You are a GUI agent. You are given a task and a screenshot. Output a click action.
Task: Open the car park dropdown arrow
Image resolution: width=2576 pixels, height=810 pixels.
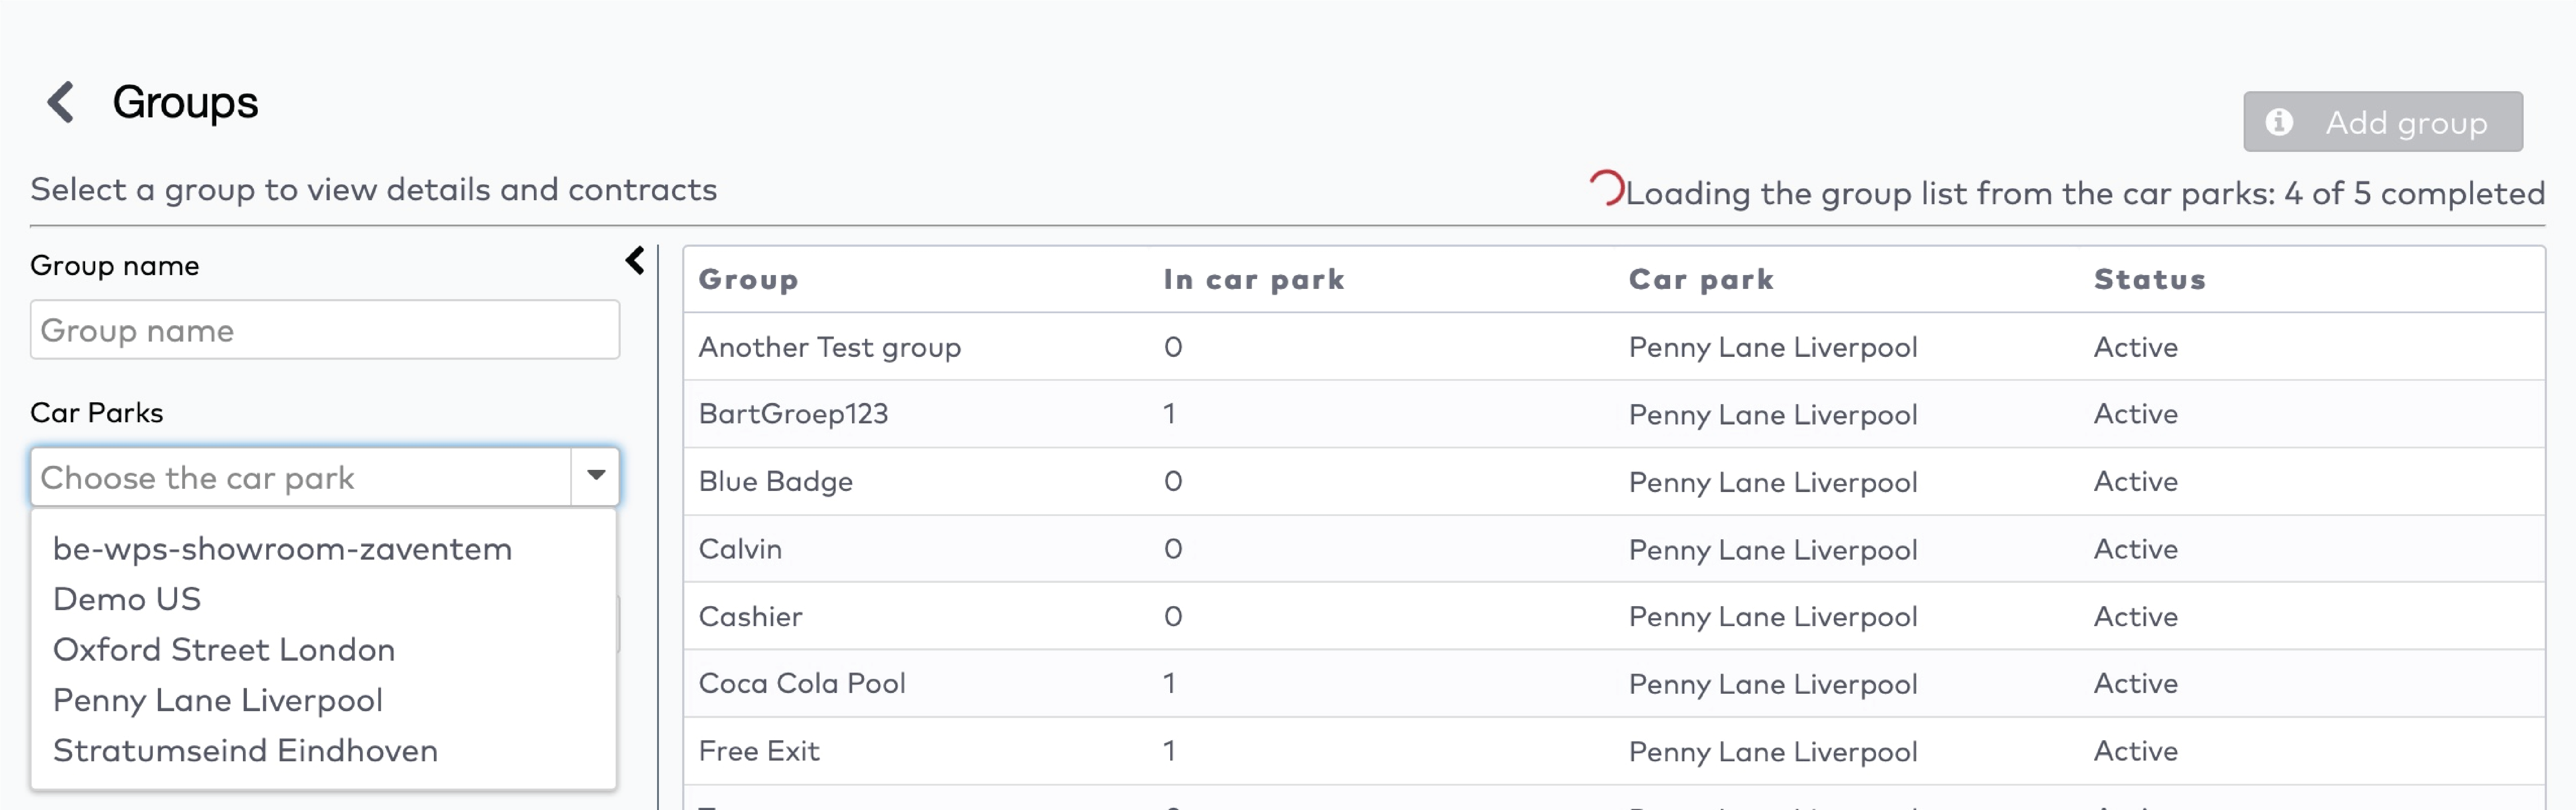594,476
